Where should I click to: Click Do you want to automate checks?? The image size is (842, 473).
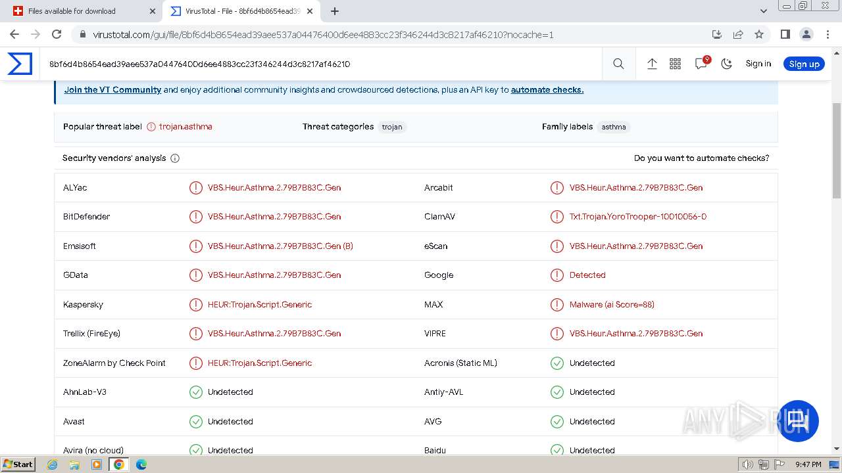pos(701,158)
